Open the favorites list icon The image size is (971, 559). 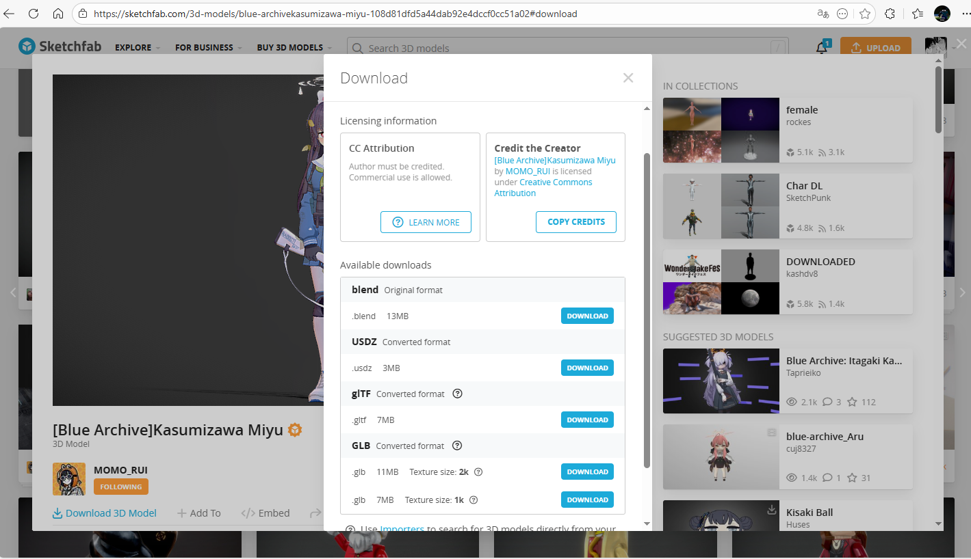click(918, 14)
